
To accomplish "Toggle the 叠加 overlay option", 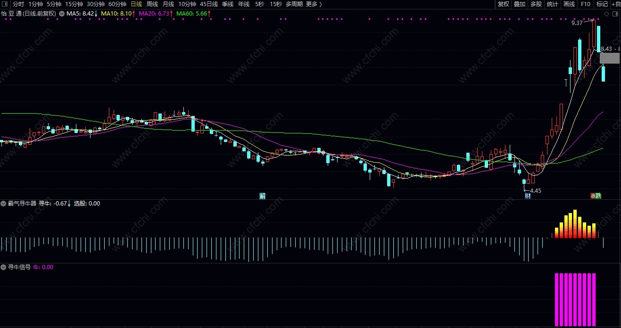I will (x=520, y=4).
